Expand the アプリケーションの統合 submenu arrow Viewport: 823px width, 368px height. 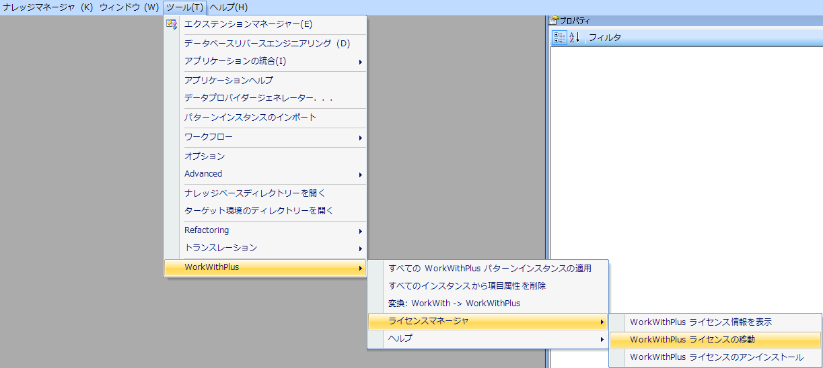tap(361, 62)
